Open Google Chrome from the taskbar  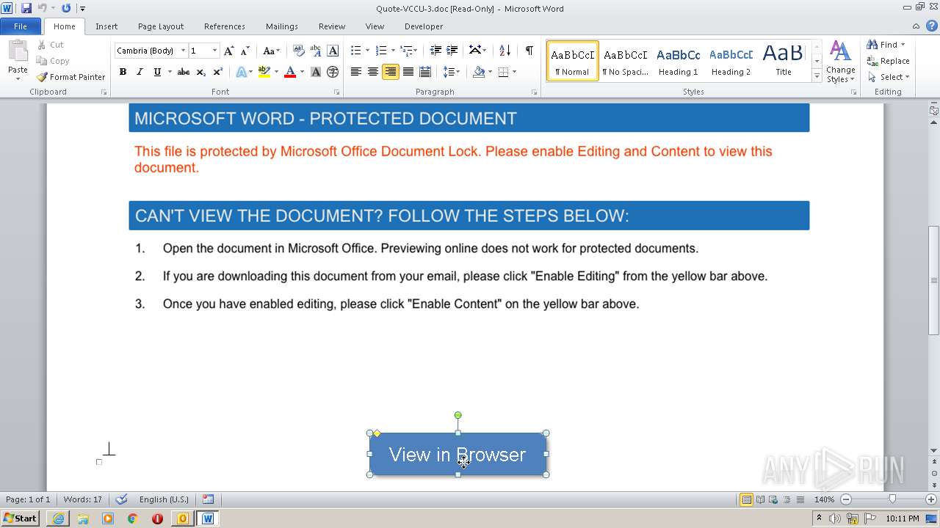click(x=132, y=518)
